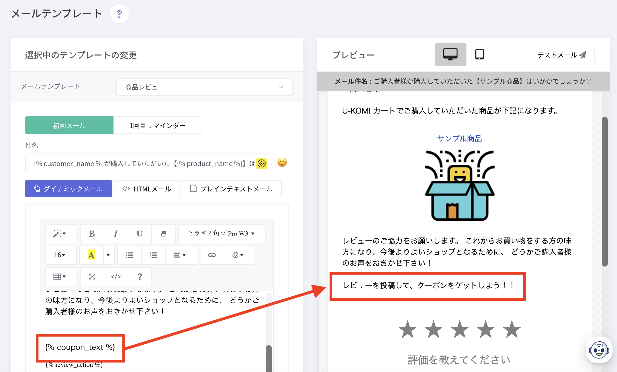Toggle italic text formatting
Viewport: 617px width, 372px height.
point(116,234)
